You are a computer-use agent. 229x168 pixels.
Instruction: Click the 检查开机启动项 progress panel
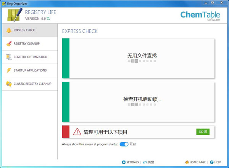(142, 102)
